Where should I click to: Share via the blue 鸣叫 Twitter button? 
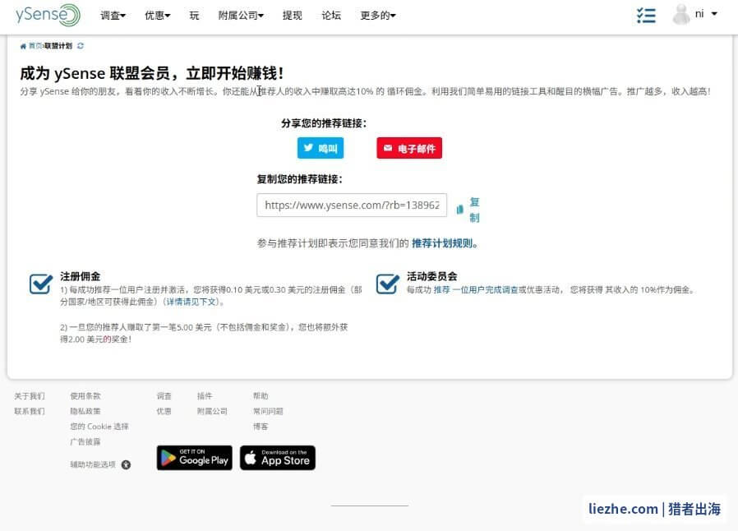[x=321, y=148]
